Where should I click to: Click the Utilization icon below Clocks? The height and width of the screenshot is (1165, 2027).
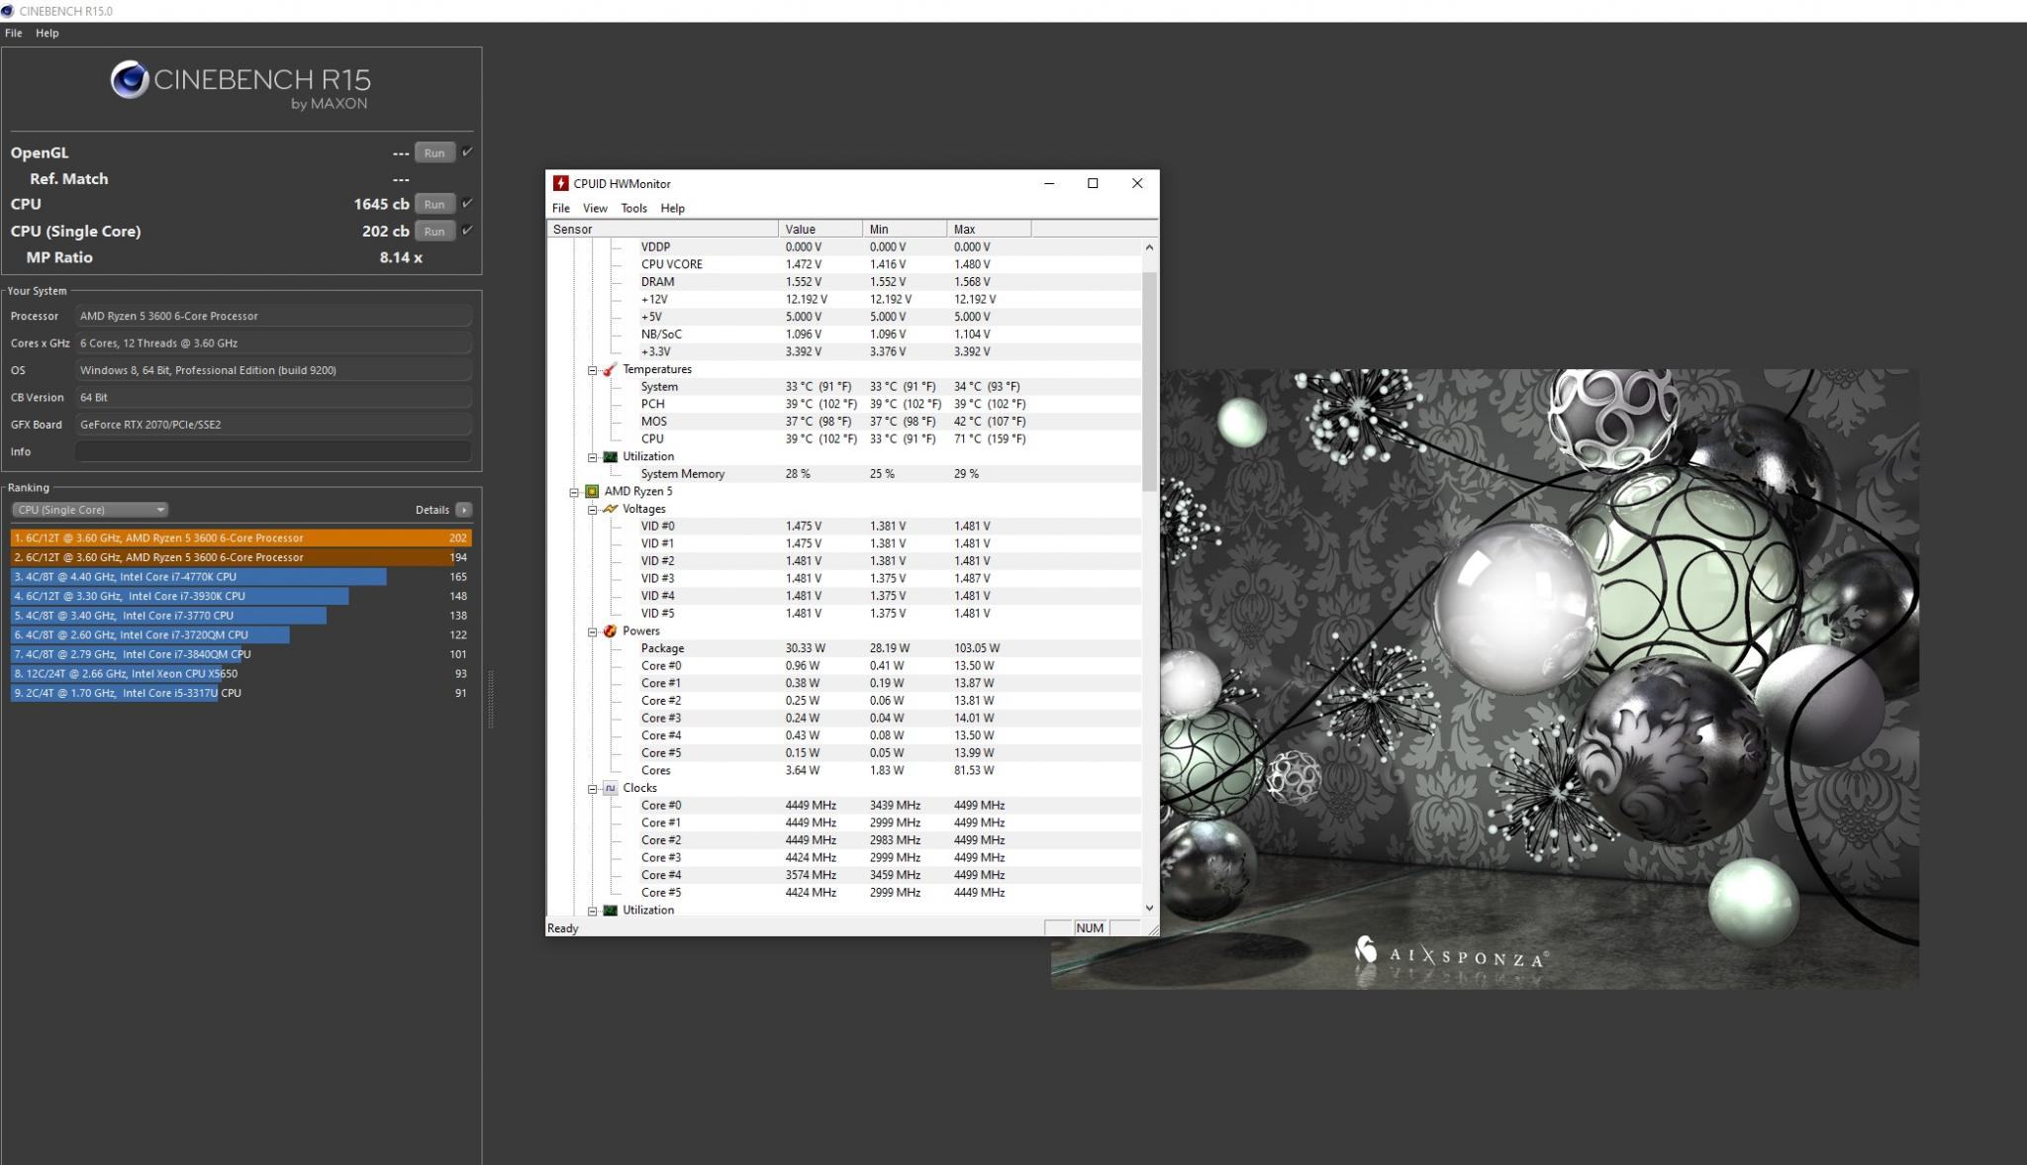(610, 910)
